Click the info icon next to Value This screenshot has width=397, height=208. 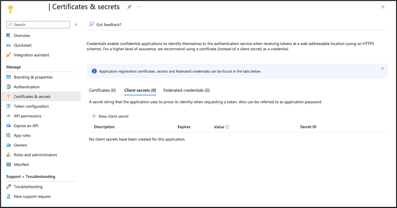click(x=227, y=127)
